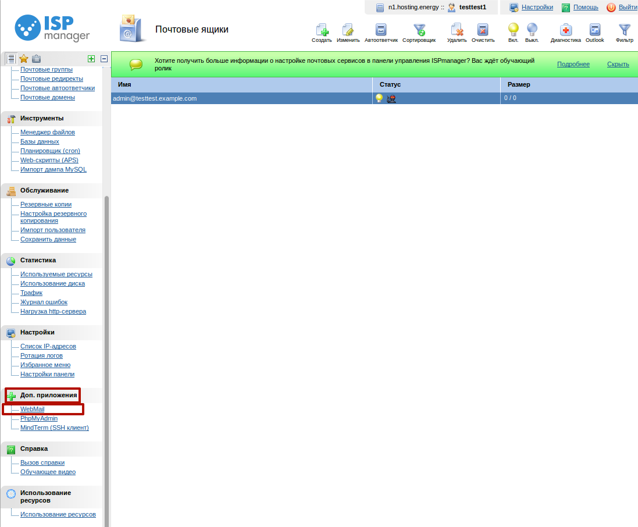
Task: Open Список IP-адресов menu item
Action: [48, 346]
